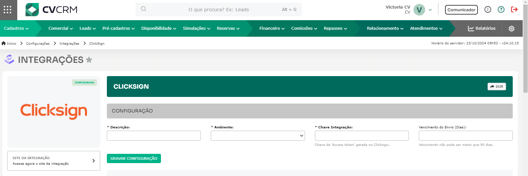Viewport: 528px width, 176px height.
Task: Open the Repasses dropdown menu
Action: click(335, 28)
